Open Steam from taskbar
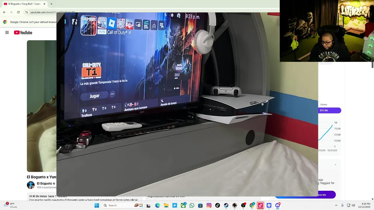 coord(226,205)
